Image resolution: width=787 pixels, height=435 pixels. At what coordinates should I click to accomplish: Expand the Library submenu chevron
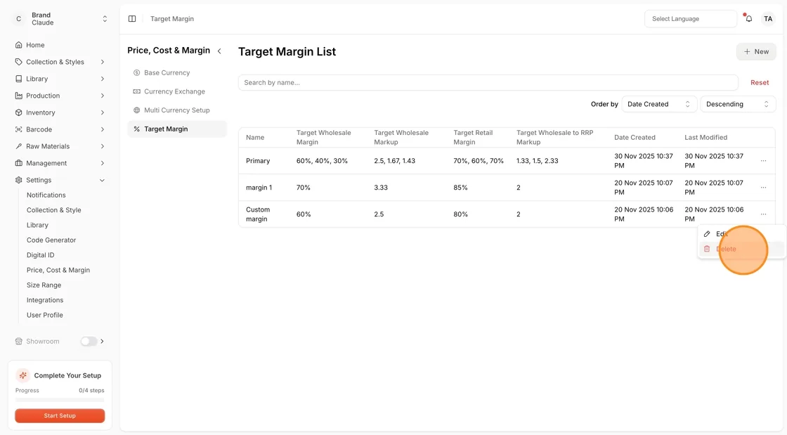[x=103, y=79]
